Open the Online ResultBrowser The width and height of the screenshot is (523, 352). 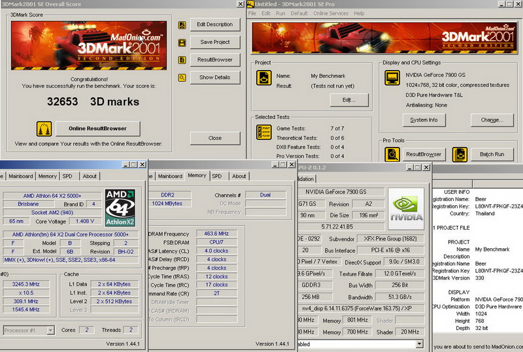(97, 129)
